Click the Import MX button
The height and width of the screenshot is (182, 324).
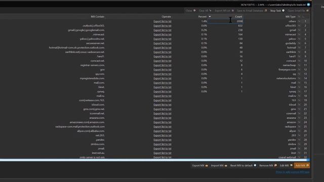[x=219, y=165]
